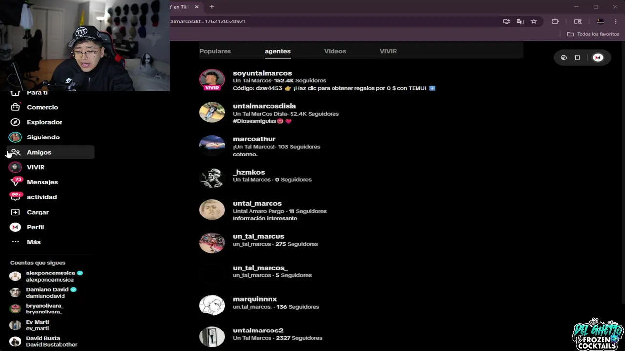Open actividad notifications label
The image size is (625, 351).
[42, 197]
